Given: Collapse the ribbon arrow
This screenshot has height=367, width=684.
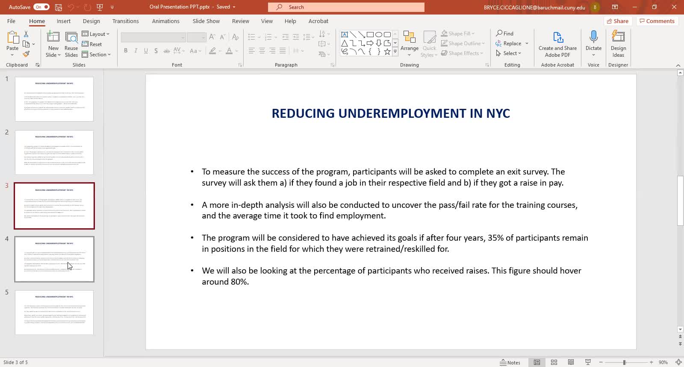Looking at the screenshot, I should pyautogui.click(x=678, y=65).
